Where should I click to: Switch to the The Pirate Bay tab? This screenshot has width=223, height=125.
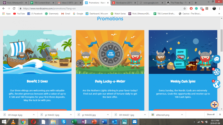(x=178, y=3)
